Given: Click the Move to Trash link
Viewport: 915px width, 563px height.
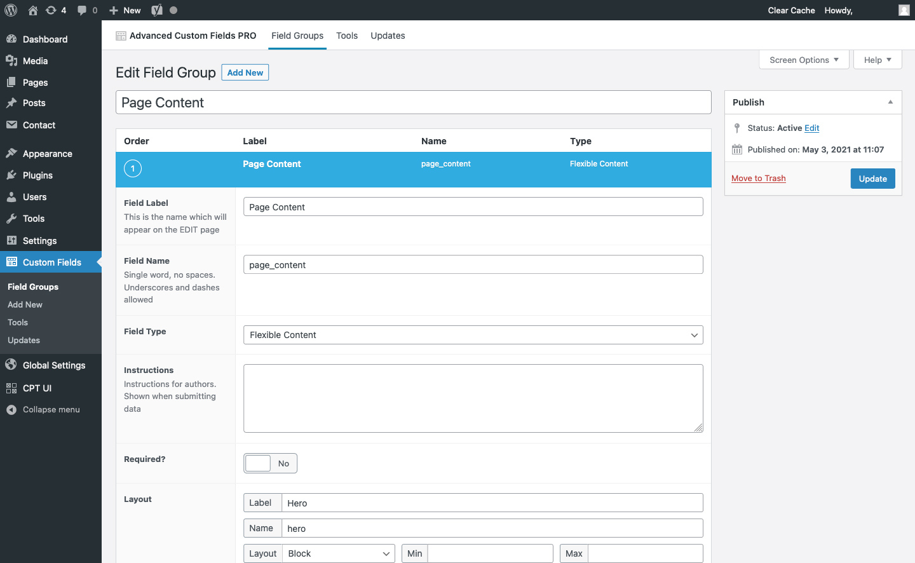Looking at the screenshot, I should coord(758,179).
